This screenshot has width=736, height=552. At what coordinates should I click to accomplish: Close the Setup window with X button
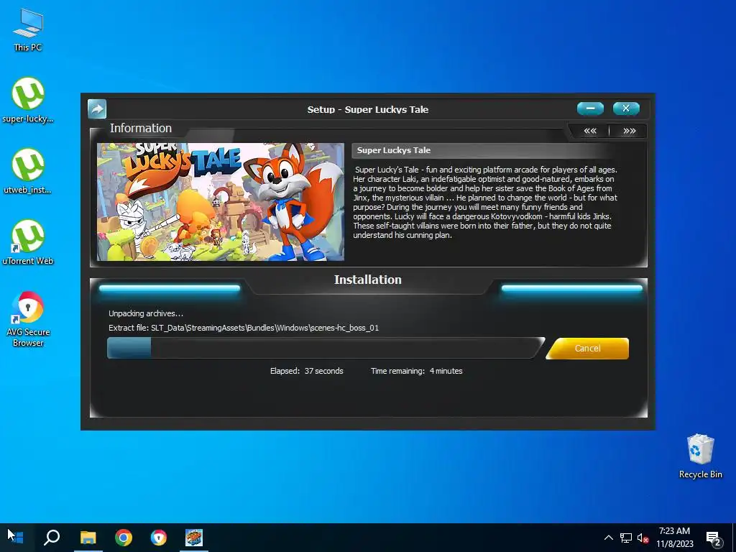point(626,109)
